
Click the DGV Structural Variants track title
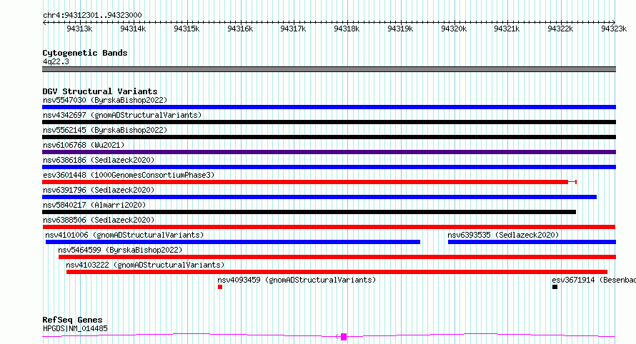[100, 91]
